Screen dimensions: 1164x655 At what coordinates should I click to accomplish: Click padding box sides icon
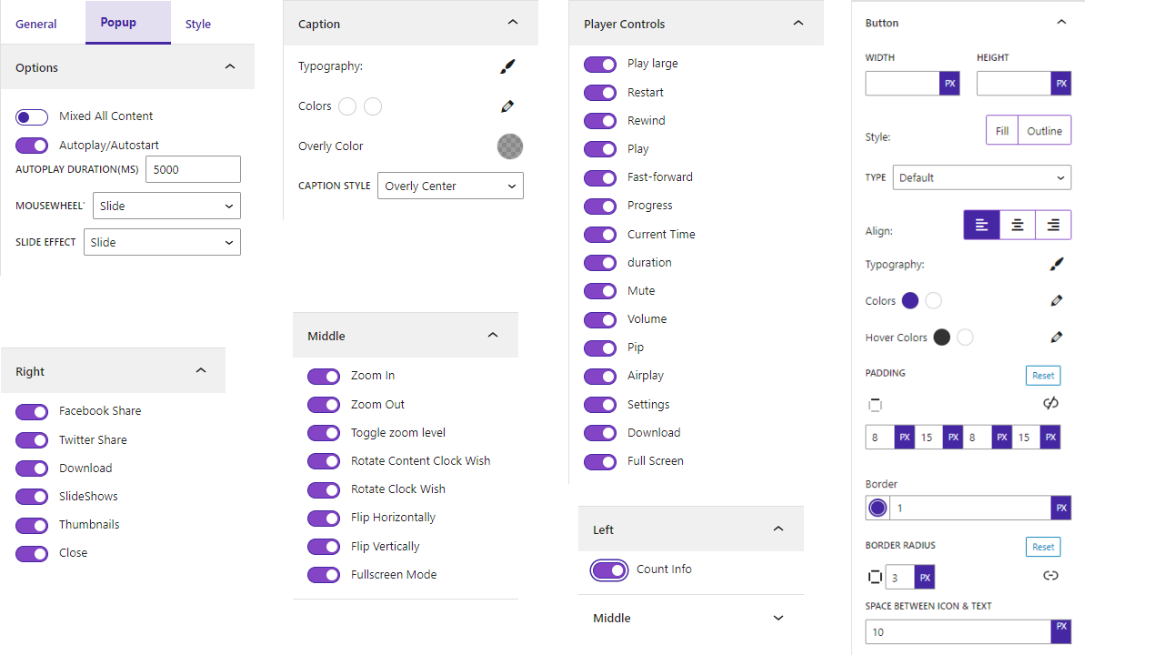pyautogui.click(x=875, y=405)
